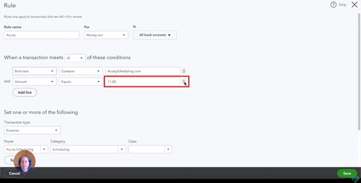361x183 pixels.
Task: Open the Class dropdown
Action: [150, 150]
